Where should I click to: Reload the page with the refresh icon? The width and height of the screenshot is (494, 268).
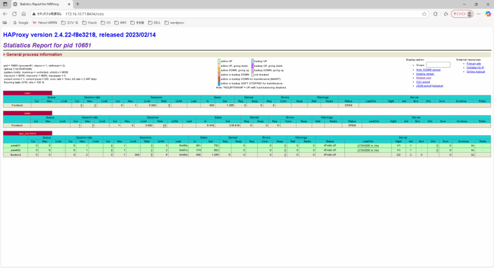[x=14, y=14]
